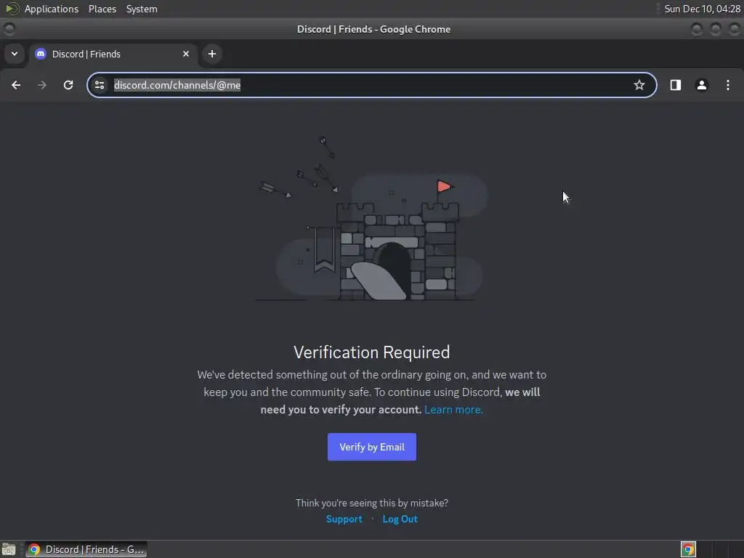Close the Chrome window
Screen dimensions: 744x558
(734, 29)
